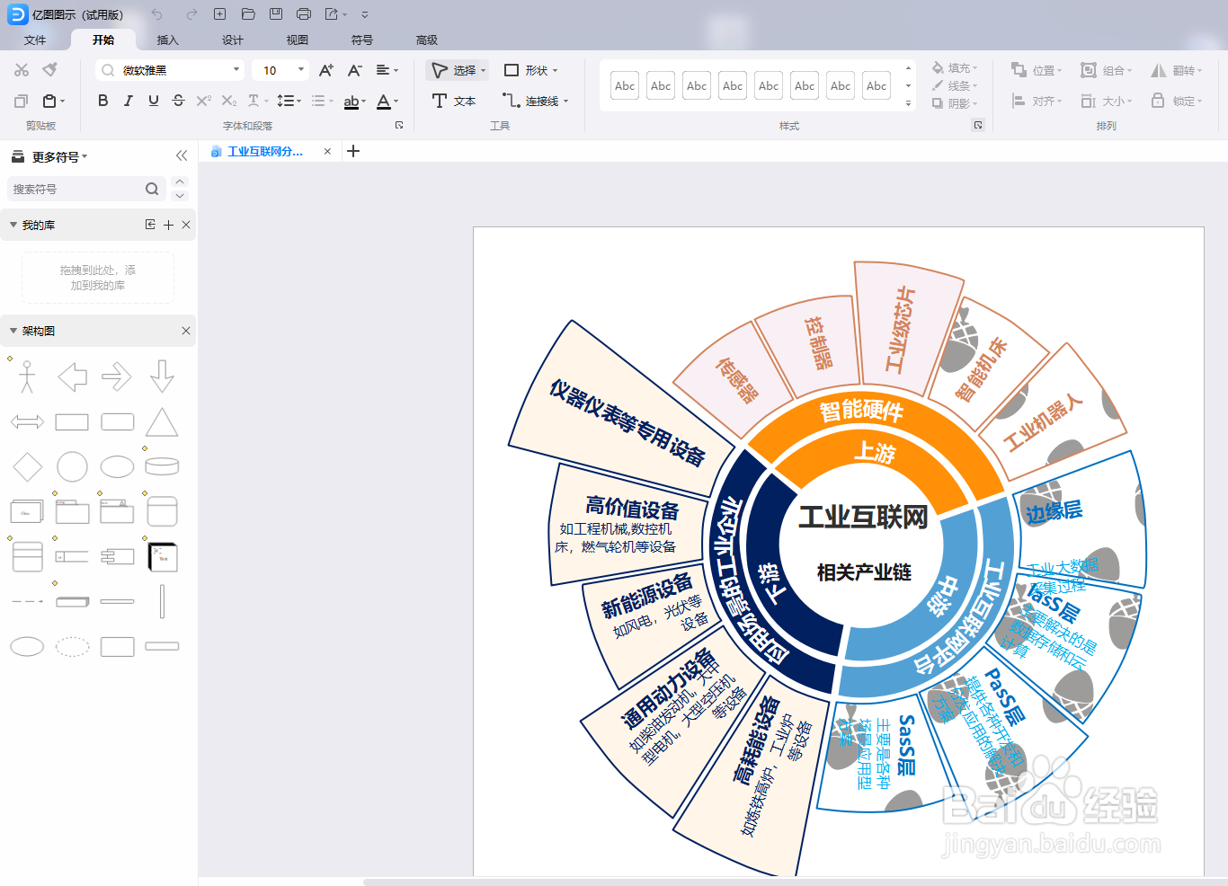Select the cylinder database shape
This screenshot has height=886, width=1228.
pyautogui.click(x=162, y=466)
